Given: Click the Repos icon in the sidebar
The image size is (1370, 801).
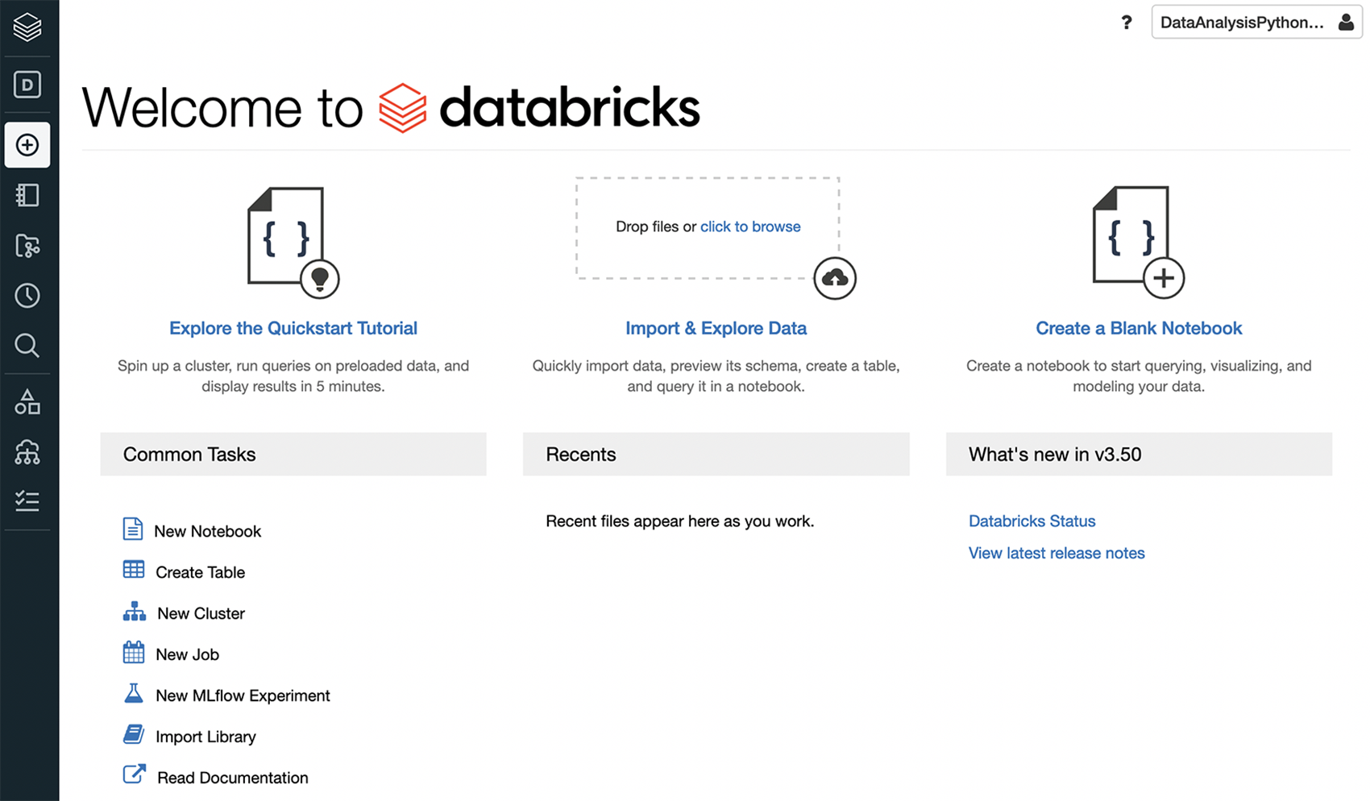Looking at the screenshot, I should point(27,245).
